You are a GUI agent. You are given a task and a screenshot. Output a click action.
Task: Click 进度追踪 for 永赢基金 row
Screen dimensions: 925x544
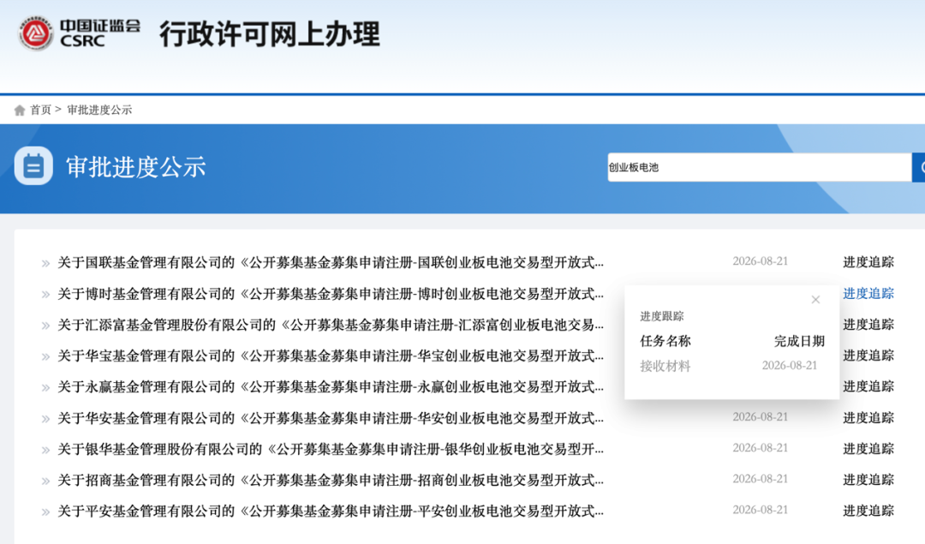[x=868, y=386]
